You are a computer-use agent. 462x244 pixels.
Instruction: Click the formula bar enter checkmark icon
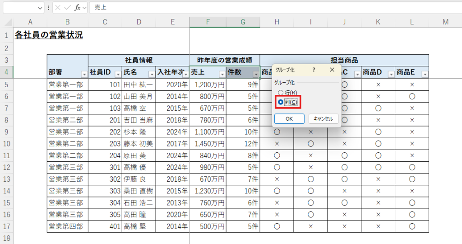pyautogui.click(x=67, y=8)
